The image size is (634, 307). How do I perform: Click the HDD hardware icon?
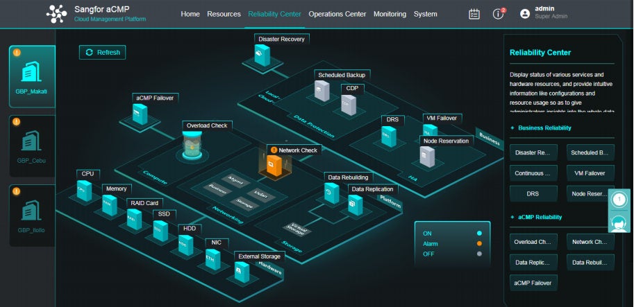tap(185, 245)
